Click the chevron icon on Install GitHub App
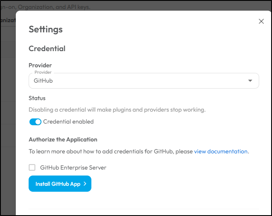This screenshot has height=216, width=272. [85, 184]
